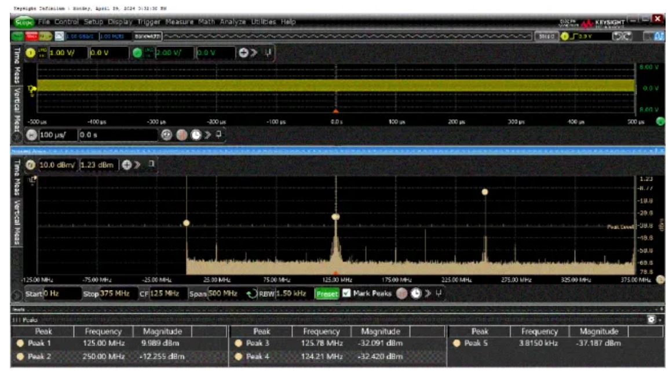Click the peak marker at 250 MHz
Viewport: 672px width, 374px height.
pyautogui.click(x=485, y=192)
